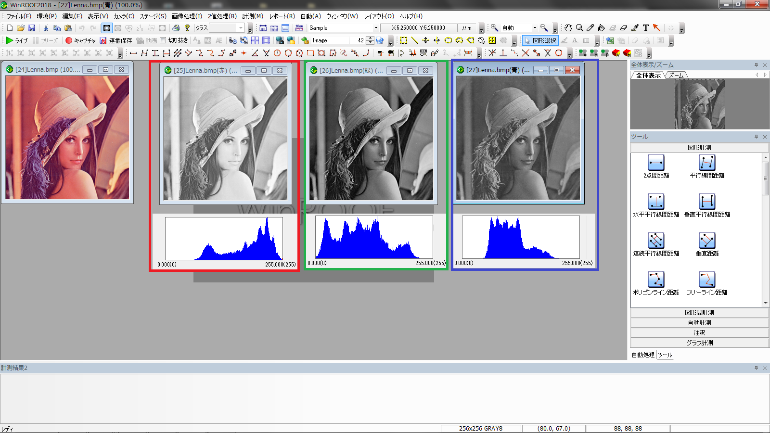Select the magnifier zoom tool in the toolbar
Screen dimensions: 770x433
579,28
